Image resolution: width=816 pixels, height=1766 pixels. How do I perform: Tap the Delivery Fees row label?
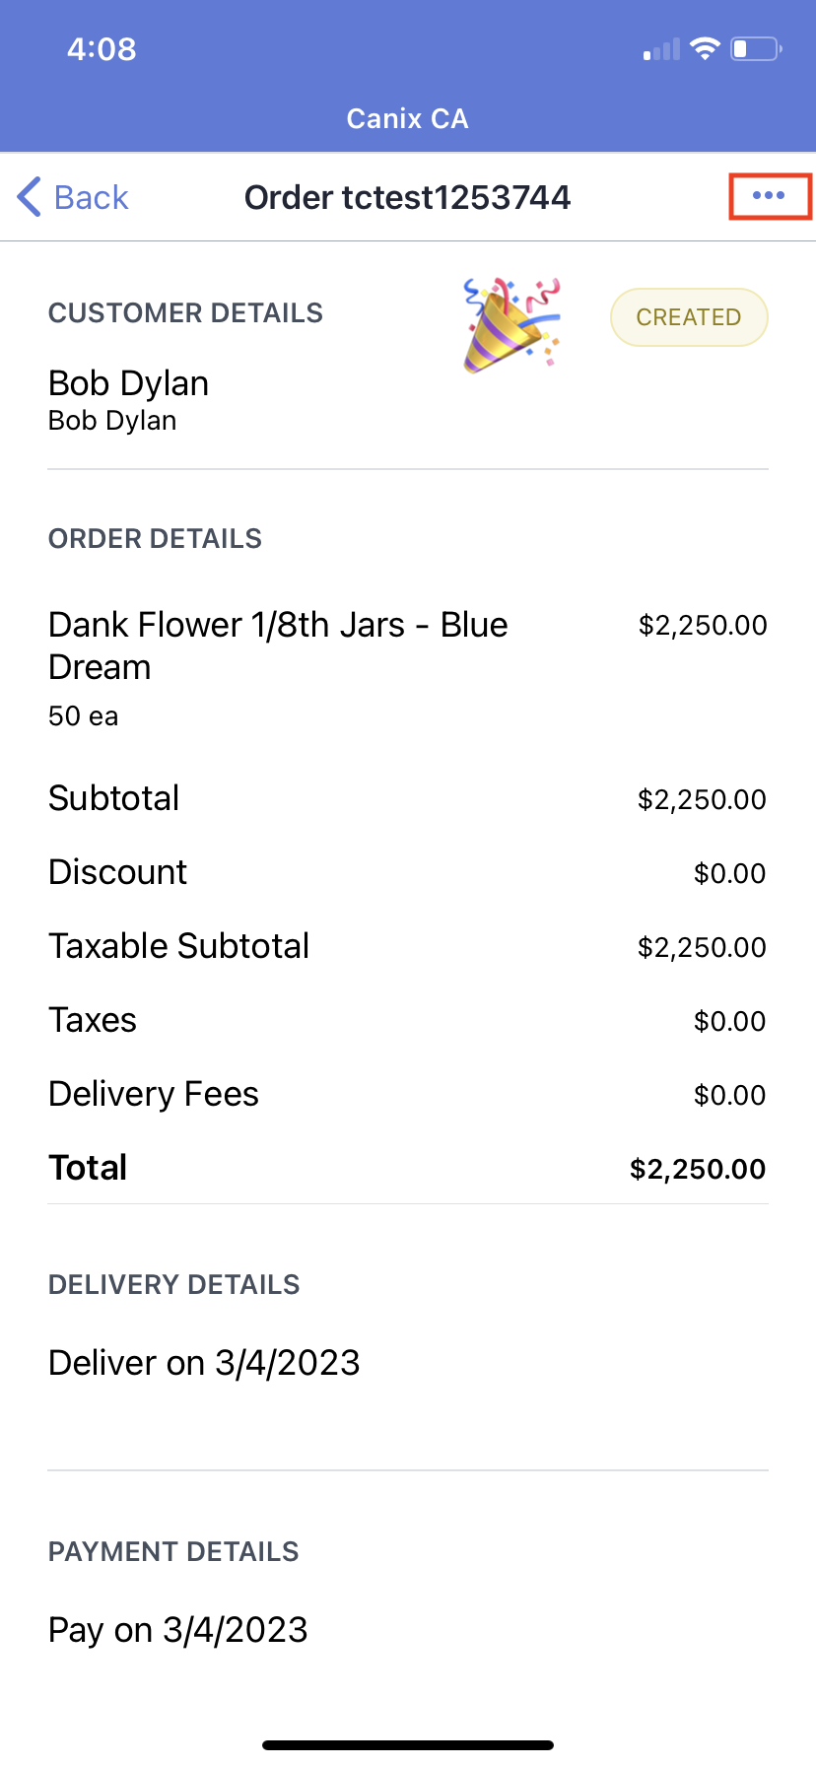click(x=154, y=1094)
